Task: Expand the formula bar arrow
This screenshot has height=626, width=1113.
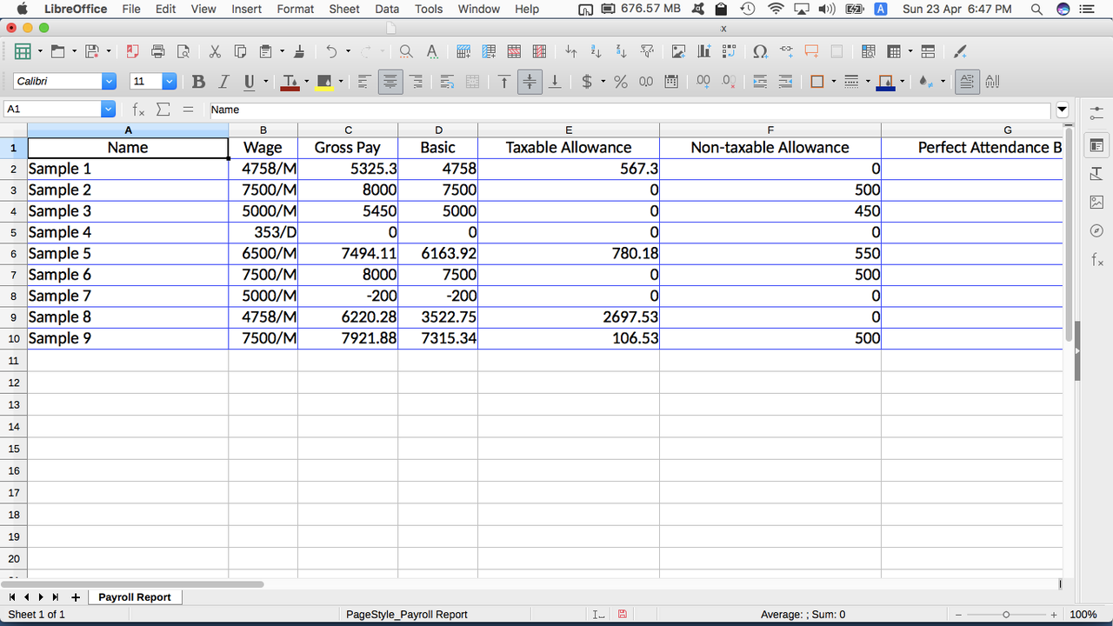Action: coord(1062,110)
